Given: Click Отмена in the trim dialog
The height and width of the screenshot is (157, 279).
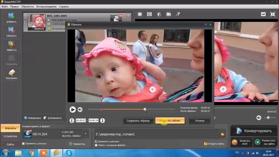Looking at the screenshot, I should (200, 121).
